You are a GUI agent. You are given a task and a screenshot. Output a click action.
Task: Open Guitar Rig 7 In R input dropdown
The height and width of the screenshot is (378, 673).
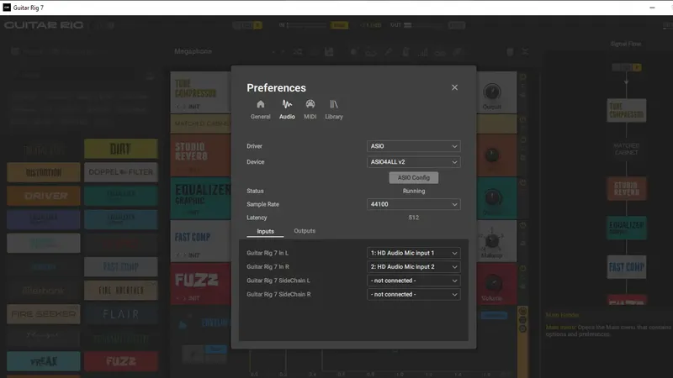(413, 267)
